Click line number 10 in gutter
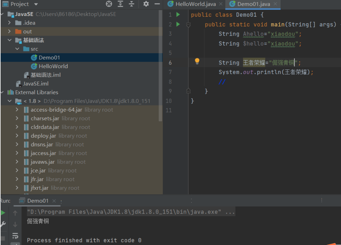This screenshot has width=341, height=245. tap(169, 101)
